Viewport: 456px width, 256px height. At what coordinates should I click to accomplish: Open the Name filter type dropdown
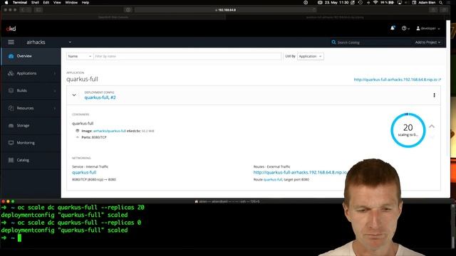pos(80,56)
